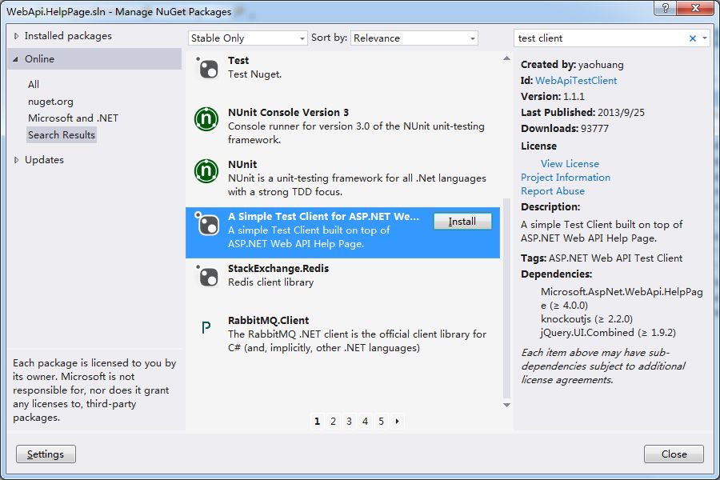Viewport: 720px width, 480px height.
Task: Select the nuget.org source
Action: coord(50,102)
